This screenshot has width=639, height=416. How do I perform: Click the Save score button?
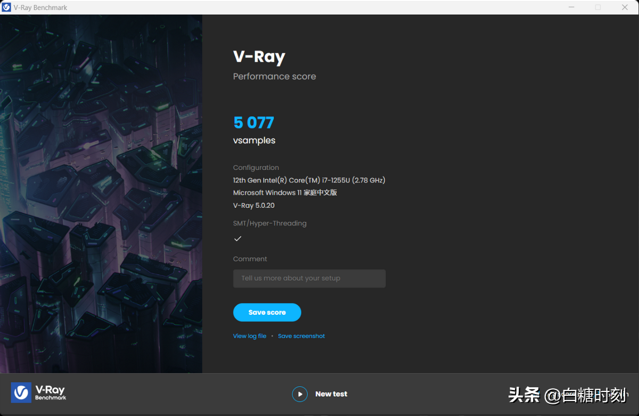tap(267, 313)
